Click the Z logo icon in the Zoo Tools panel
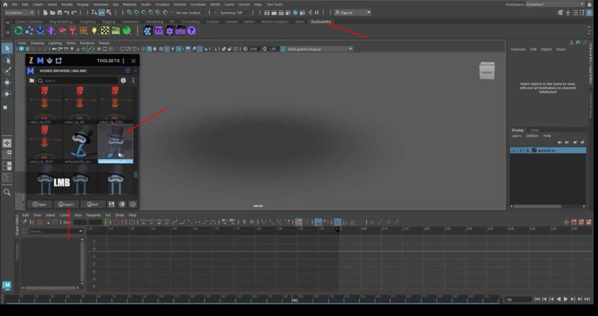 (x=31, y=60)
